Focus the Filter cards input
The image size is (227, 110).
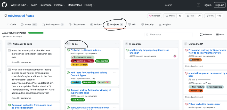(x=168, y=35)
